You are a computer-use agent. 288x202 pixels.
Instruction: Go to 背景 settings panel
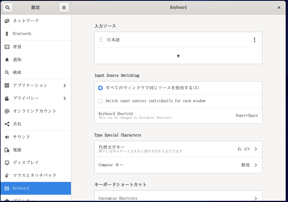click(x=36, y=47)
